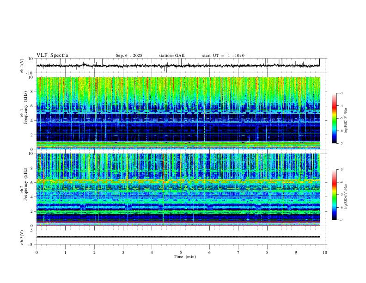Click the '-7' value on ch.2 colorbar
Viewport: 366px width, 283px height.
[341, 220]
